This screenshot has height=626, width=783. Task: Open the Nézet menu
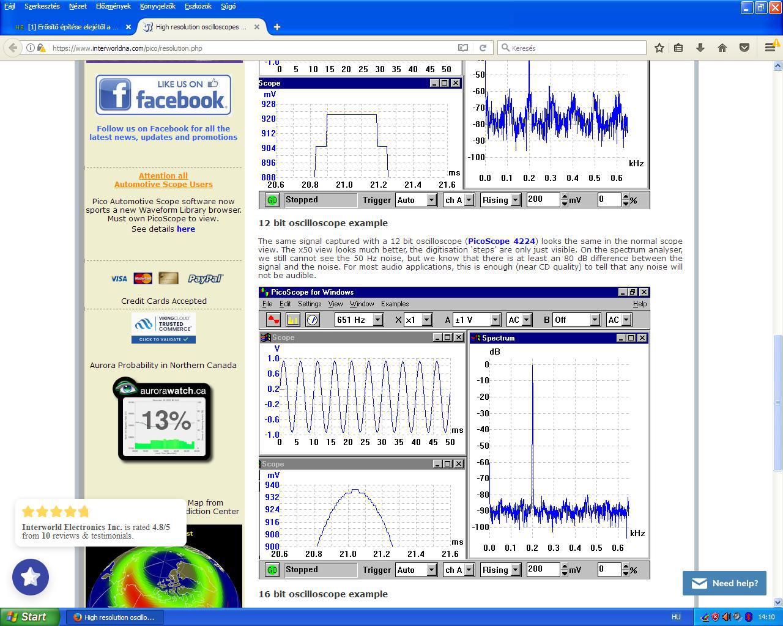coord(78,6)
